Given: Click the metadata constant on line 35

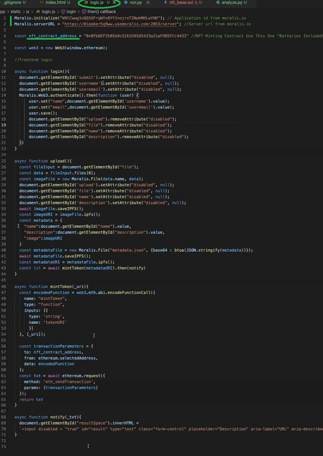Looking at the screenshot, I should coord(43,221).
